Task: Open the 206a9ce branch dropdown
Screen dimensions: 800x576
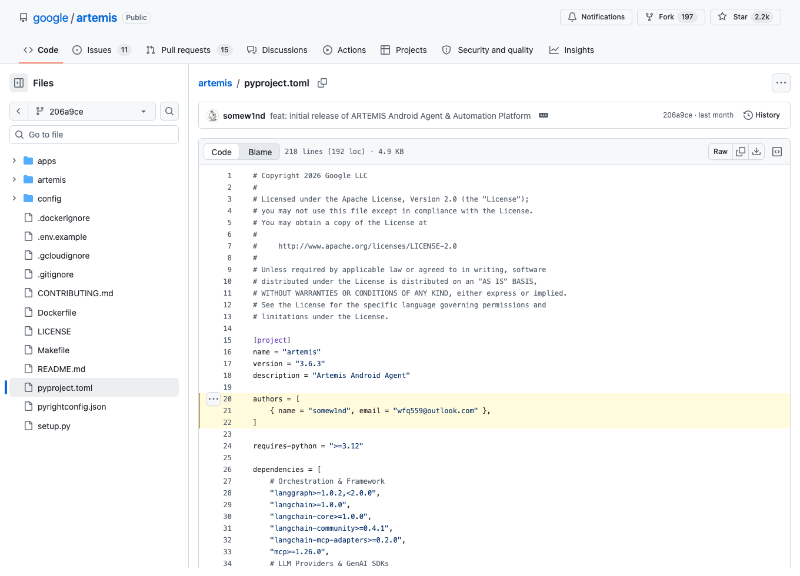Action: tap(92, 111)
